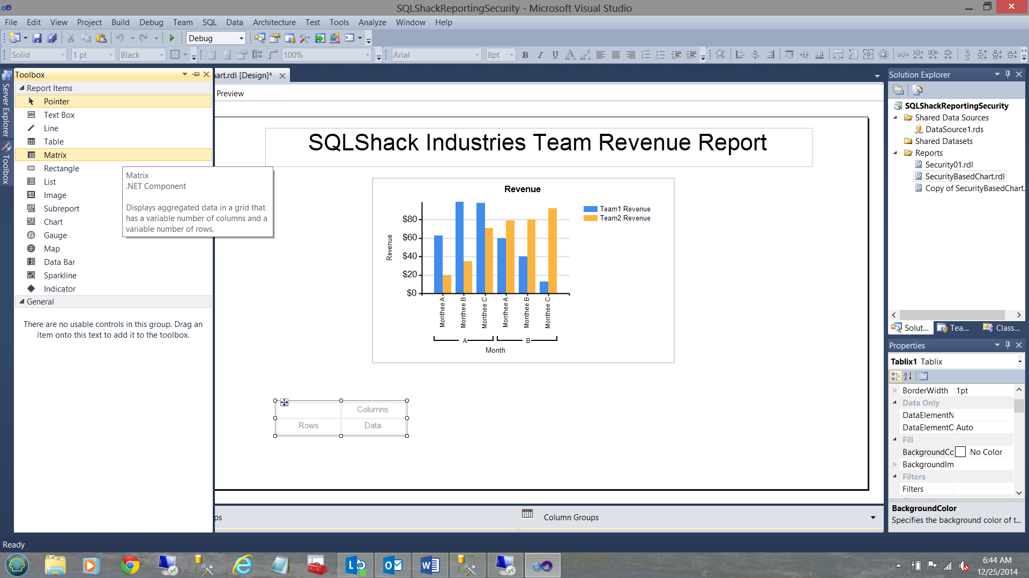Click the Save All icon
Image resolution: width=1029 pixels, height=578 pixels.
point(52,38)
